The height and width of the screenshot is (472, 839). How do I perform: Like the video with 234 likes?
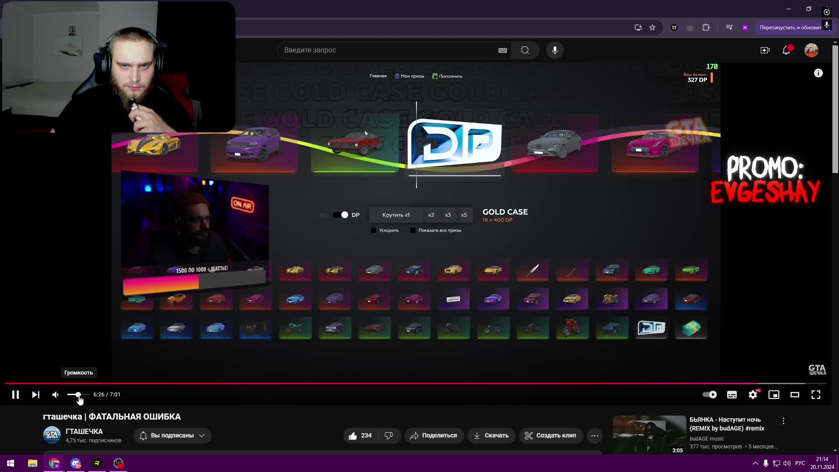tap(360, 436)
